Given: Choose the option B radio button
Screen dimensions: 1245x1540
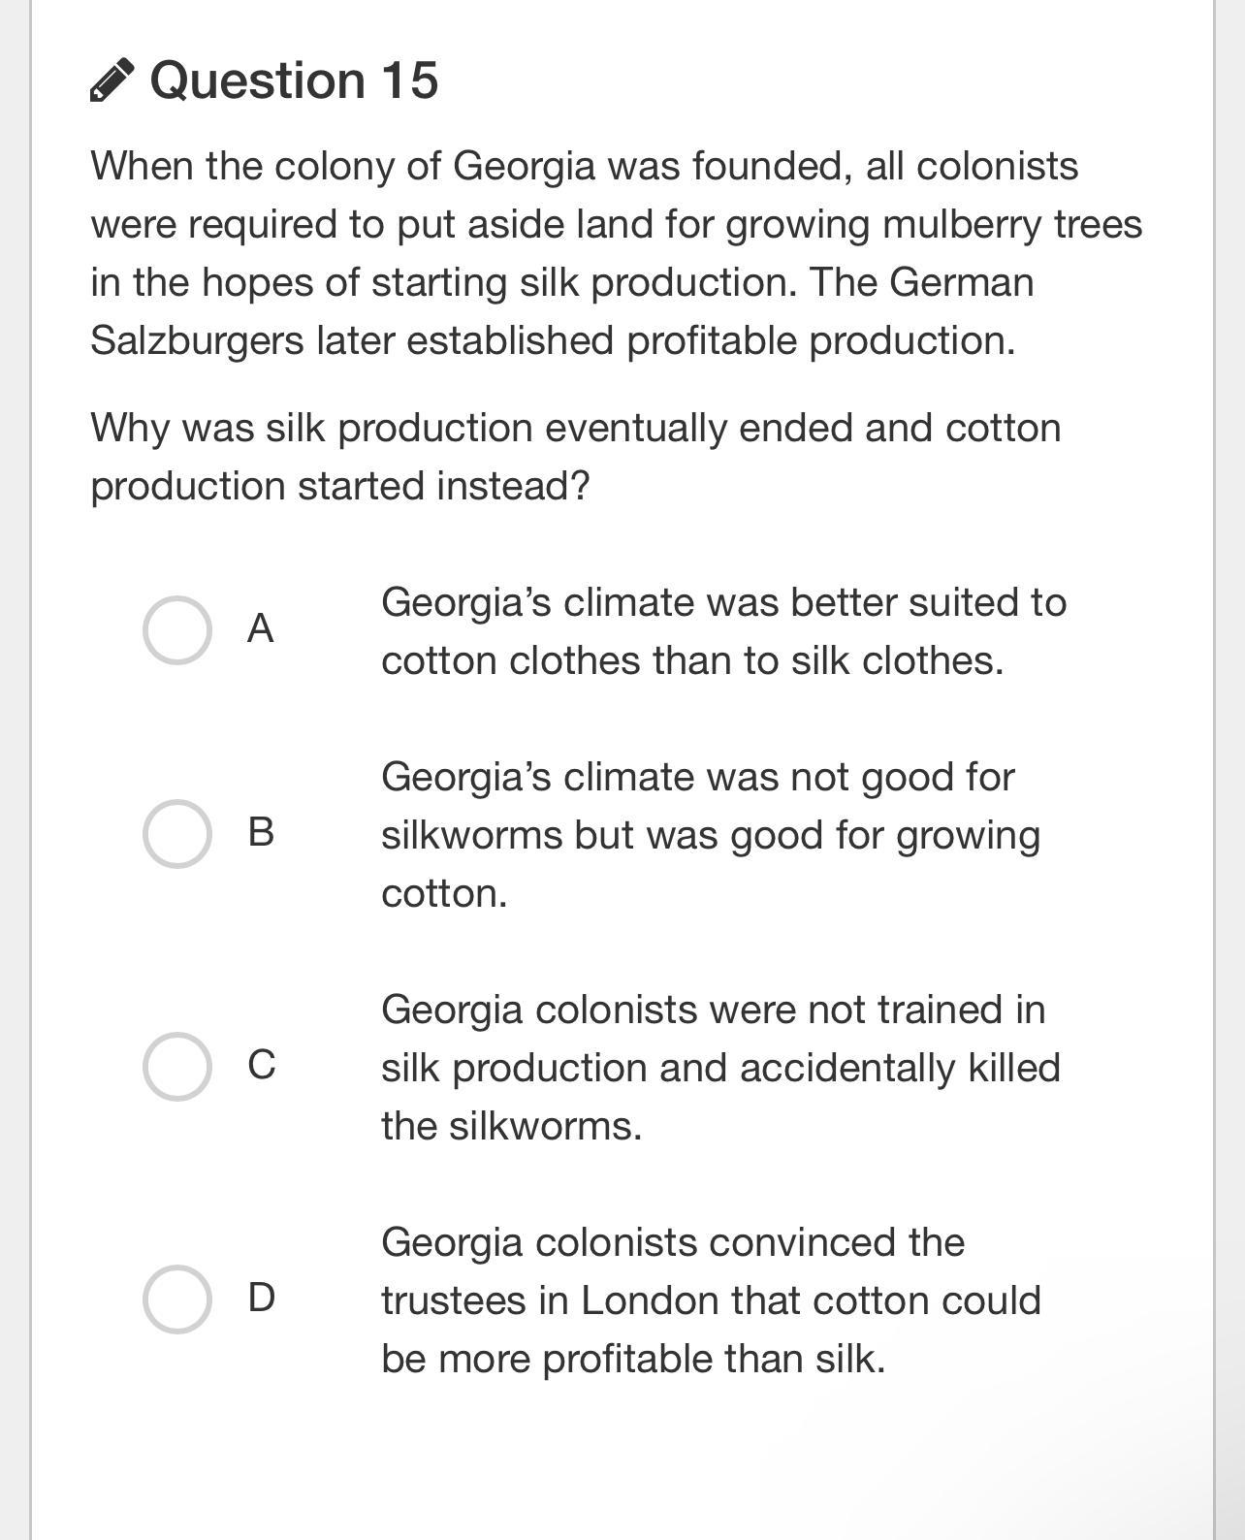Looking at the screenshot, I should 177,833.
